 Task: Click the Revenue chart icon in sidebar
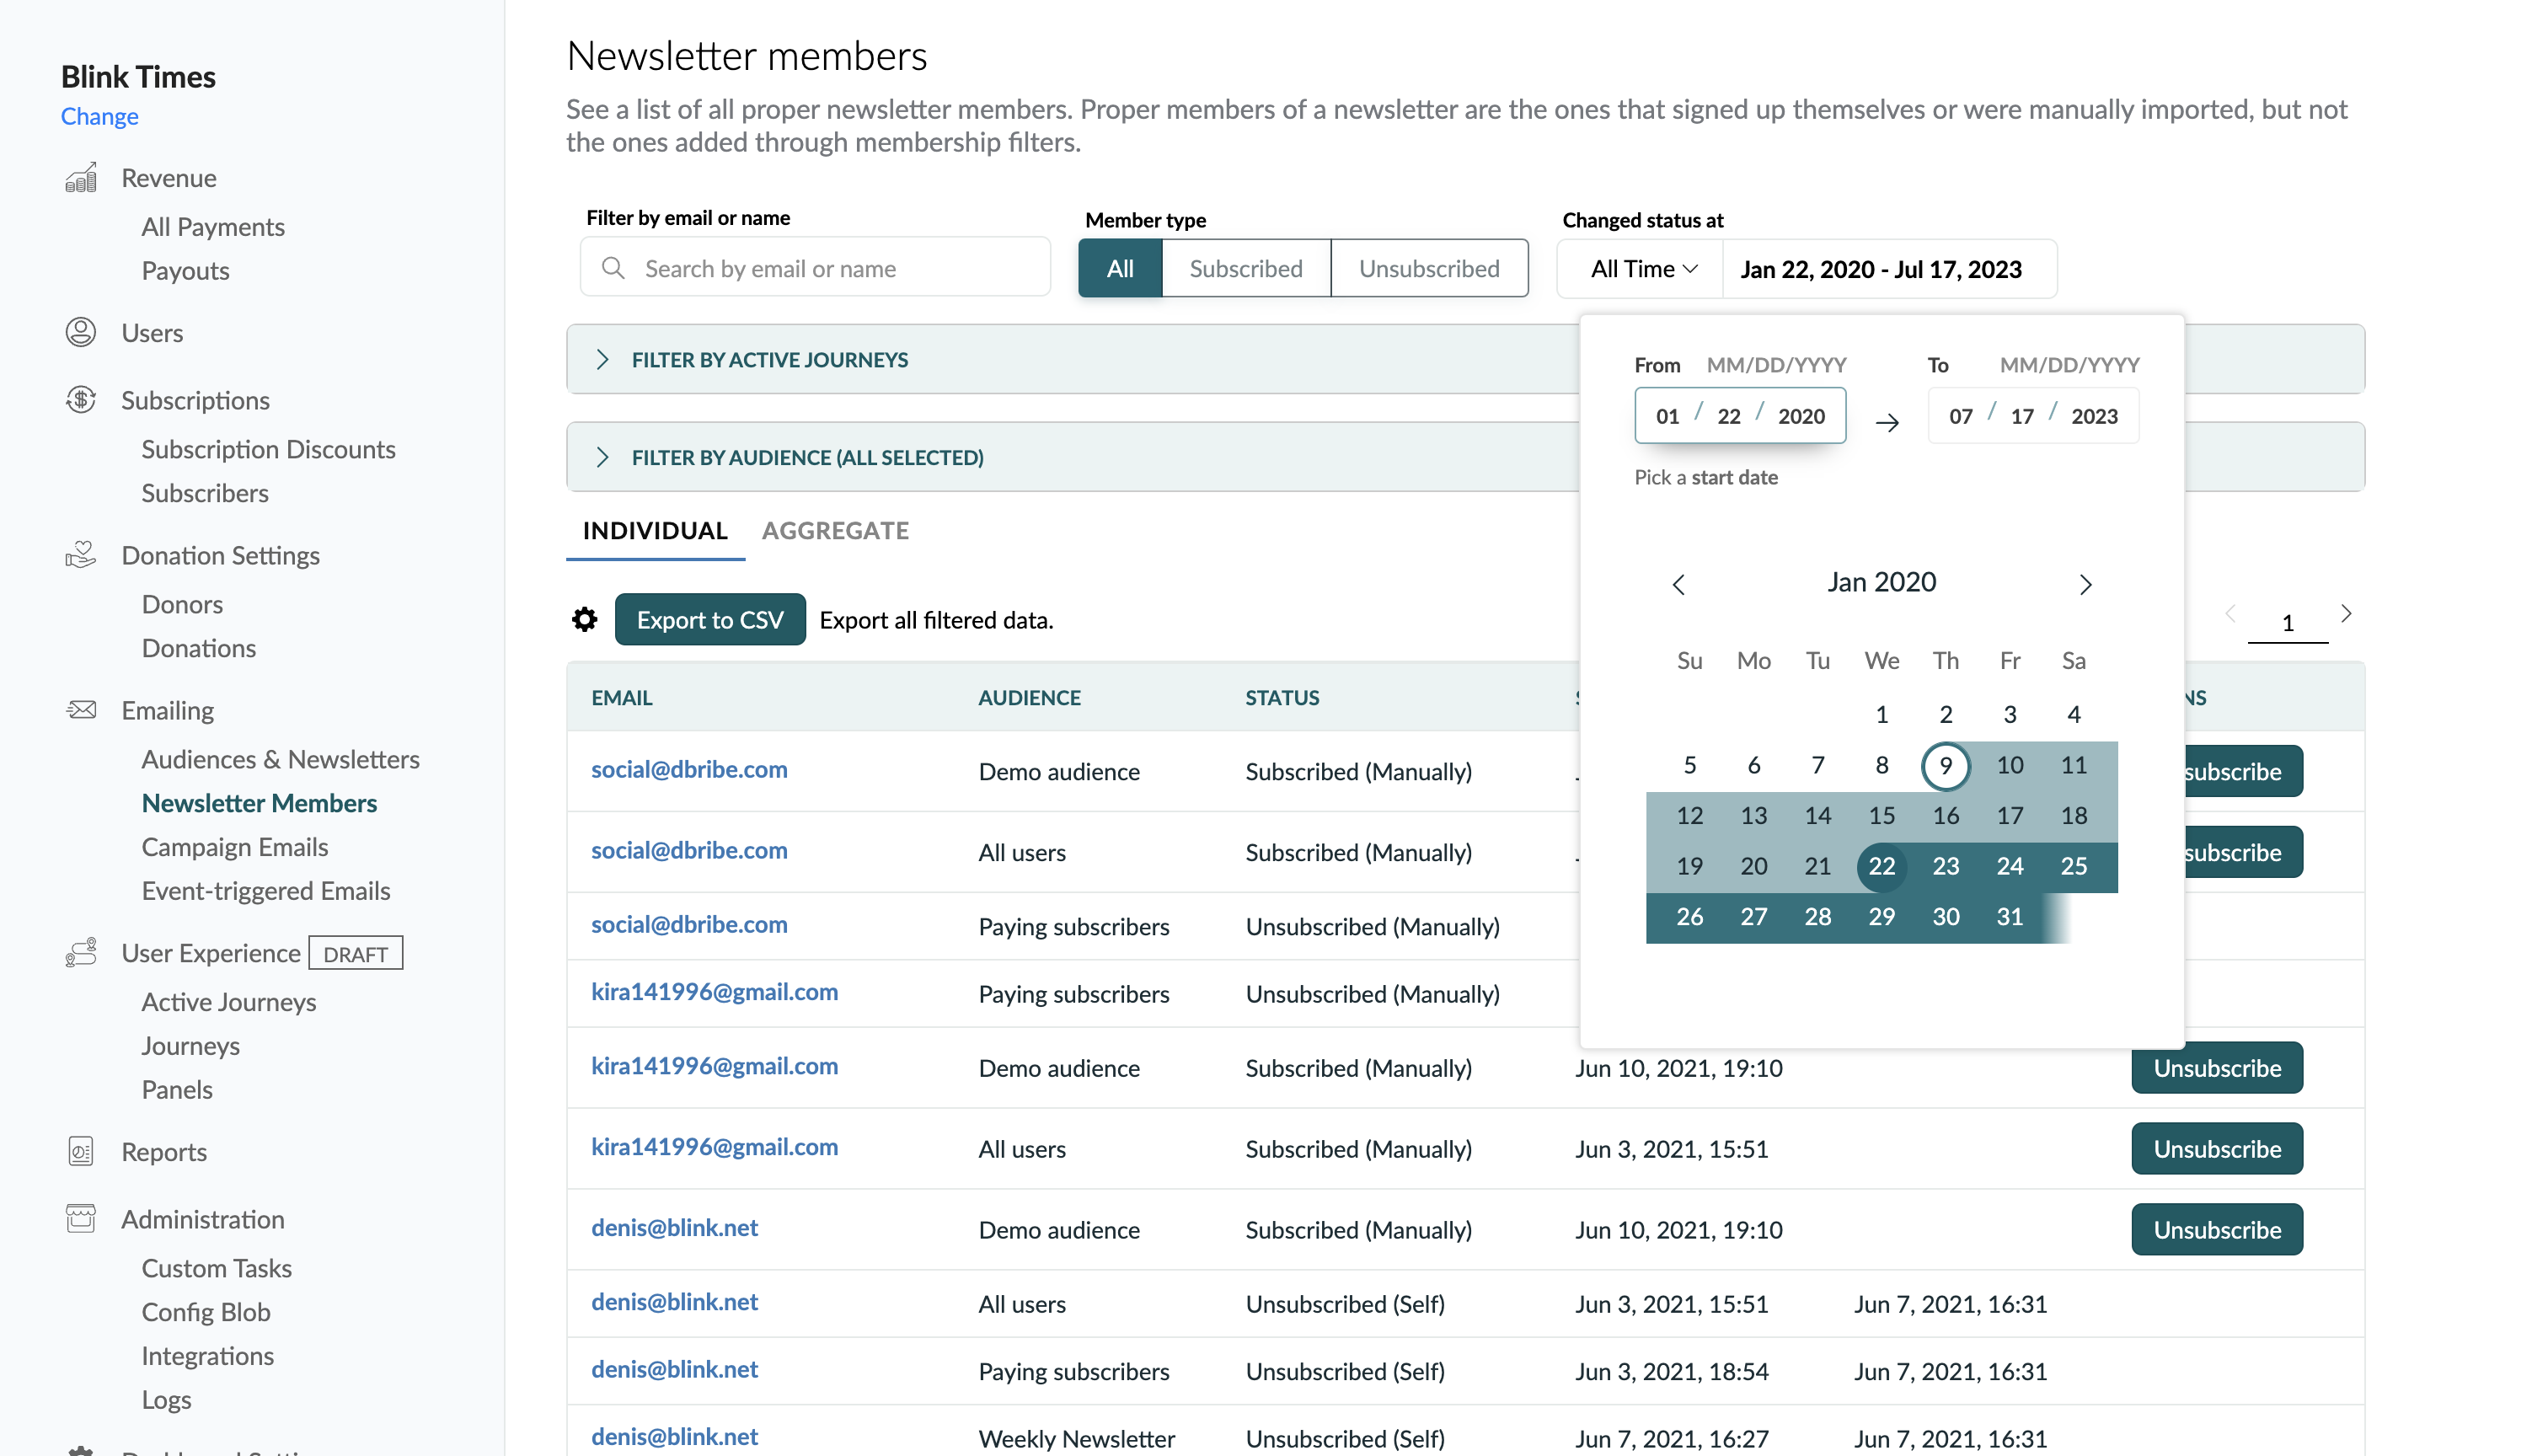coord(81,178)
